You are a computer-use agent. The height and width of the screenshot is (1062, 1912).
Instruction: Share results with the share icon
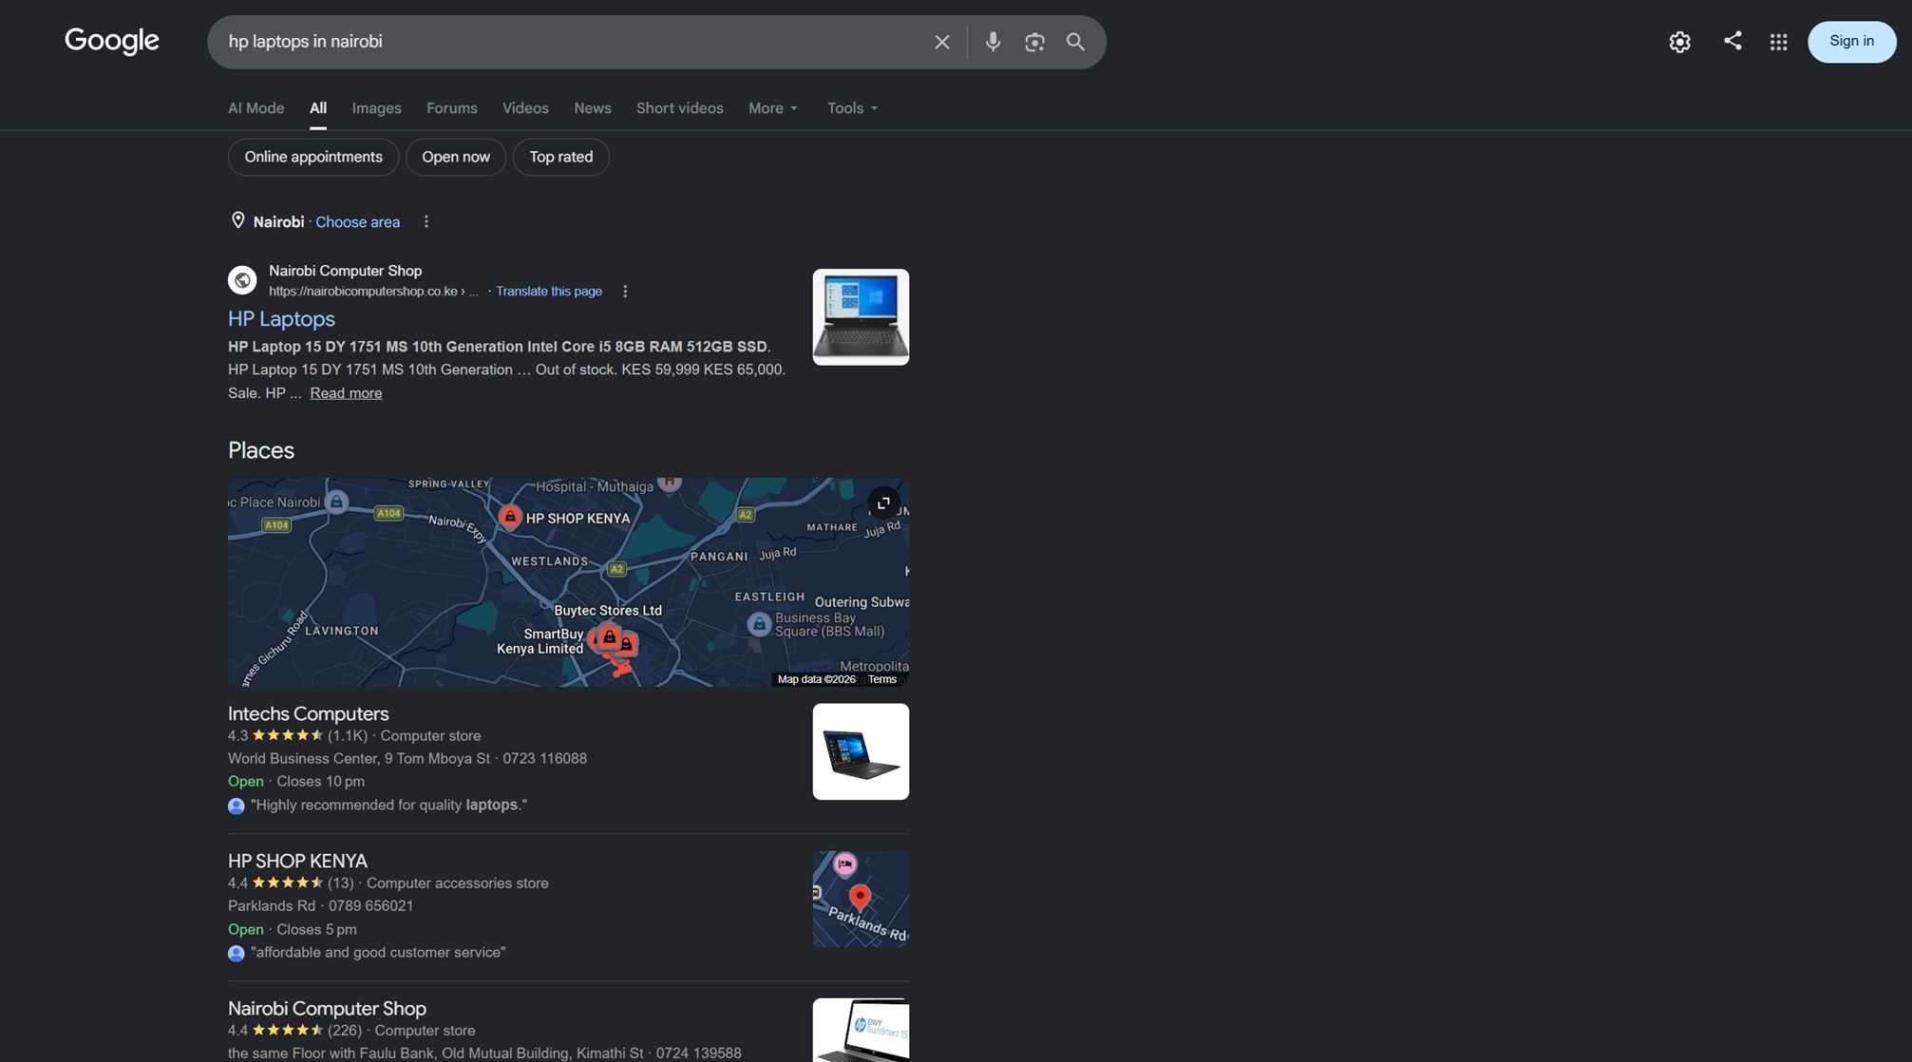point(1732,41)
